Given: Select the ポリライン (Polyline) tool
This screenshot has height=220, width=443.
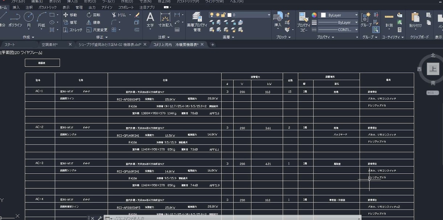Looking at the screenshot, I should [x=15, y=20].
